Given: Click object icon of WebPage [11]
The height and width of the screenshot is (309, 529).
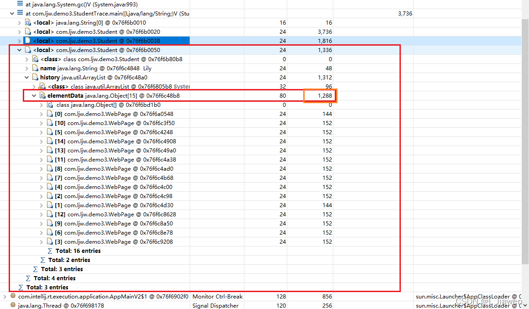Looking at the screenshot, I should tap(50, 159).
